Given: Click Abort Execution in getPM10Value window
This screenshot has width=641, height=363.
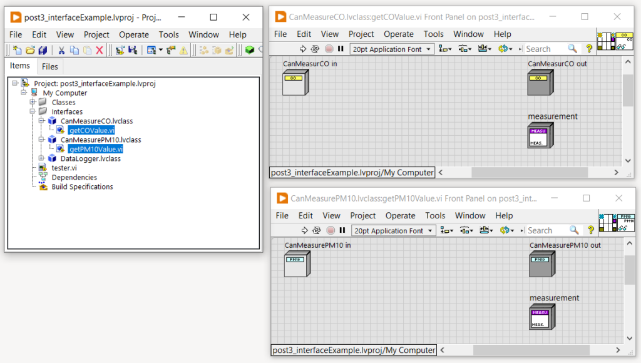Looking at the screenshot, I should click(x=331, y=230).
